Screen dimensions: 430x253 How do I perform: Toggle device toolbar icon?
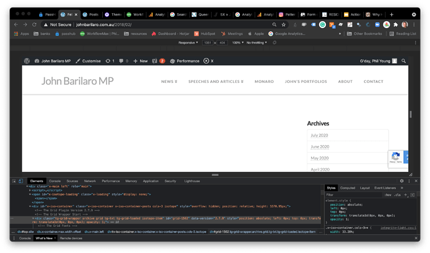21,181
